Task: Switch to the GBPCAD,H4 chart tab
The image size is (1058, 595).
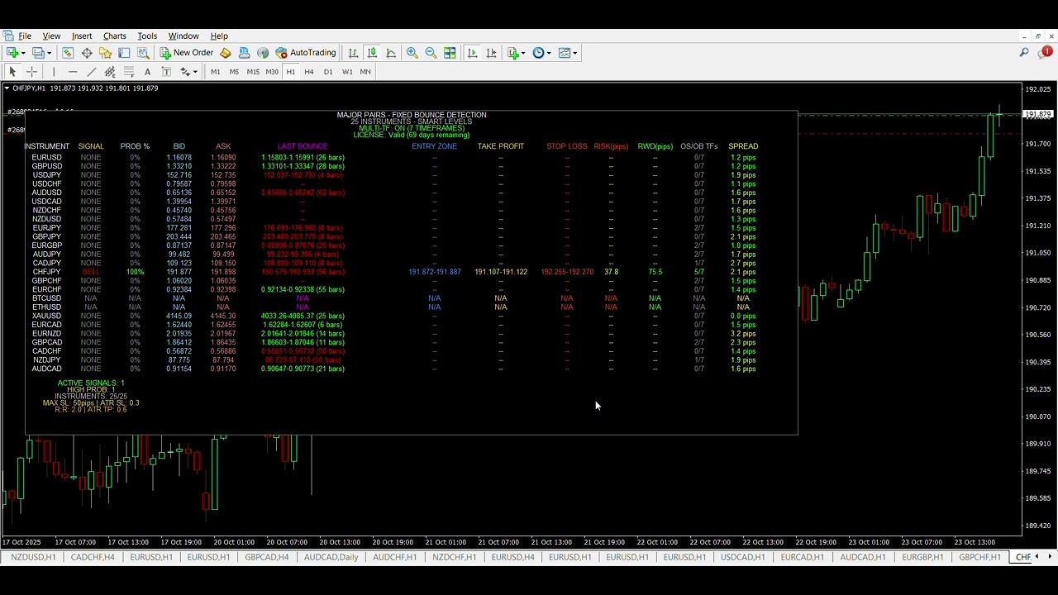Action: [x=267, y=557]
